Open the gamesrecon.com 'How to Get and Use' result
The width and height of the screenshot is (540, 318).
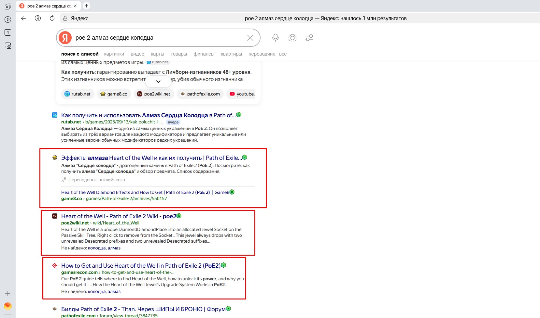(x=141, y=266)
